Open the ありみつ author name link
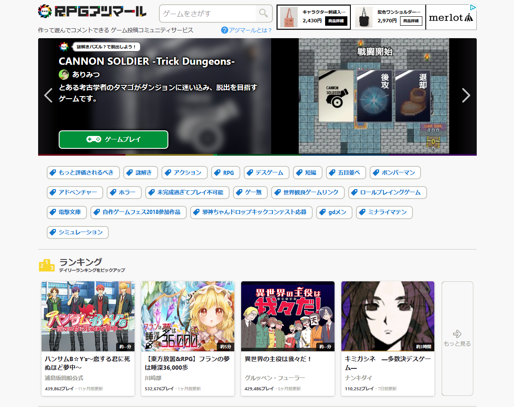The image size is (514, 407). pos(86,74)
